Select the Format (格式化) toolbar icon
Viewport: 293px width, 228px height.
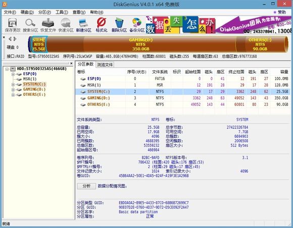coord(102,25)
